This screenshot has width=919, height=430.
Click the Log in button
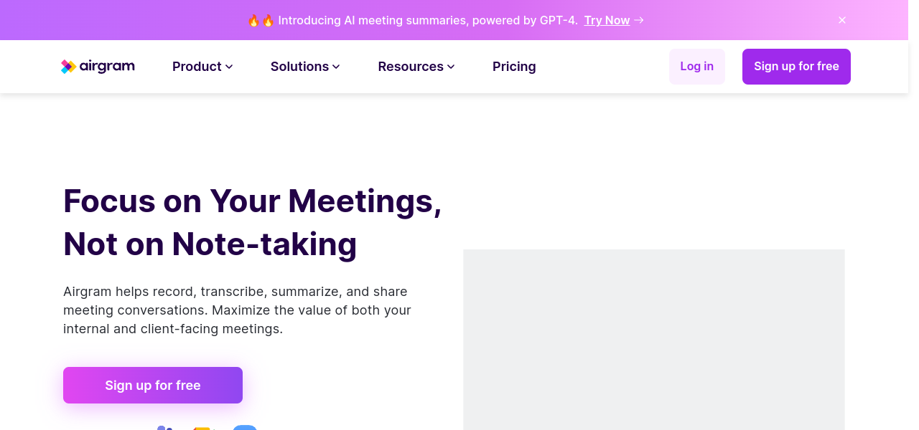coord(696,67)
